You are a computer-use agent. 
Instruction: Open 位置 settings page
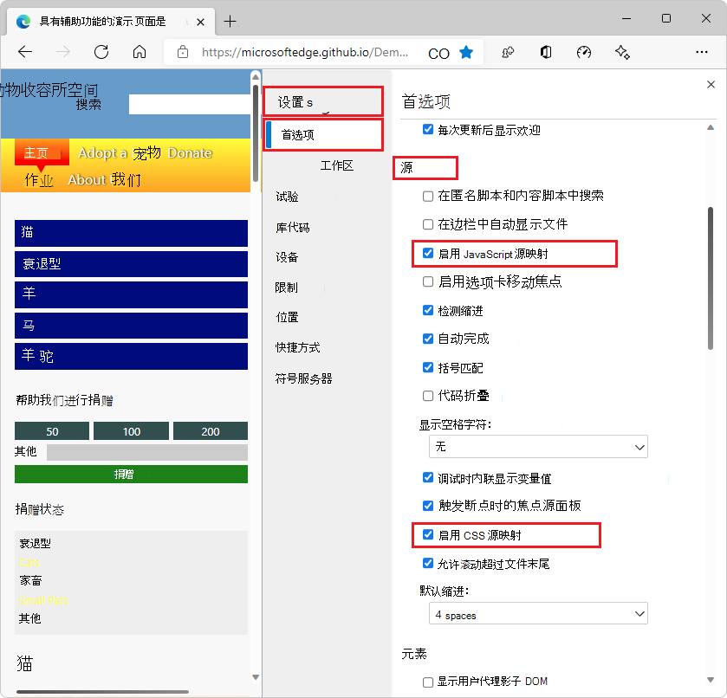(x=287, y=318)
